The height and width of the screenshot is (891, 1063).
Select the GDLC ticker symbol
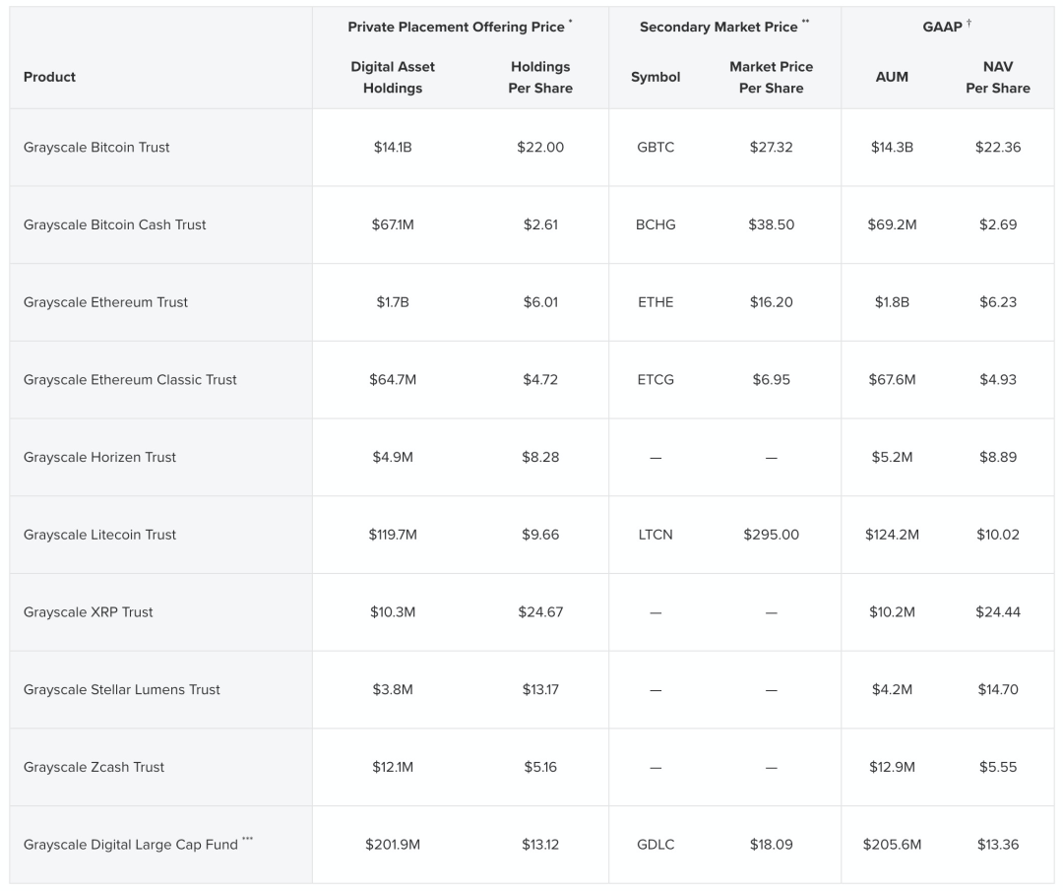[656, 845]
